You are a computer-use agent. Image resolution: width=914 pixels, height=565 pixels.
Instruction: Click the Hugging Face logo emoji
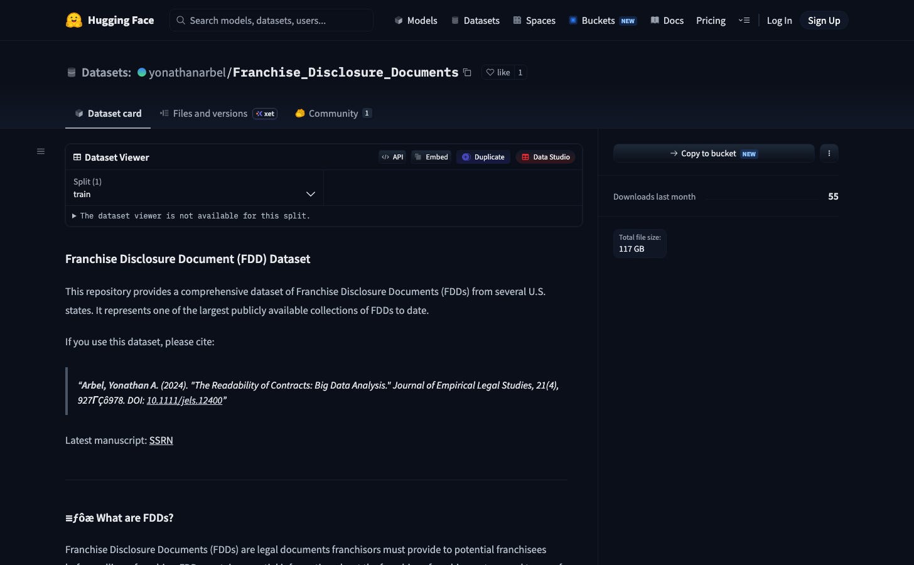74,20
